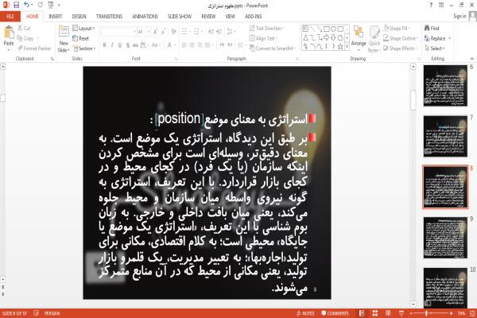Click Convert to SmartArt

click(x=272, y=48)
